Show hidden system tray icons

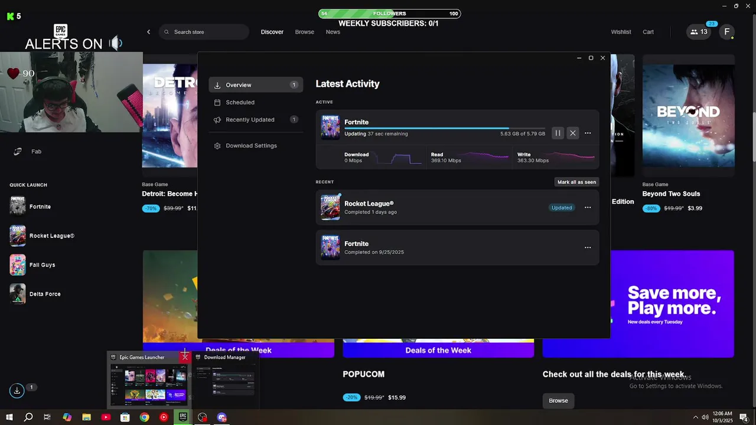click(x=695, y=417)
